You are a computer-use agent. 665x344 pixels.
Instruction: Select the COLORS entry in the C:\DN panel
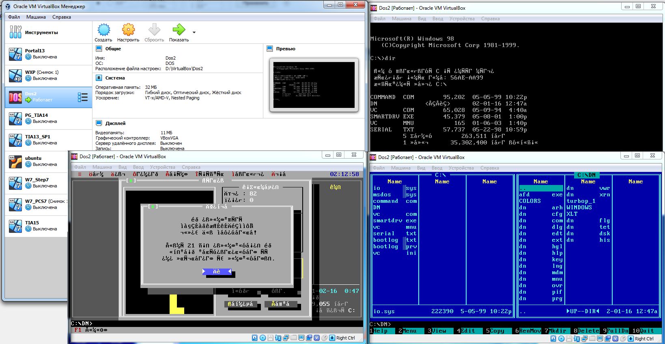[x=530, y=201]
